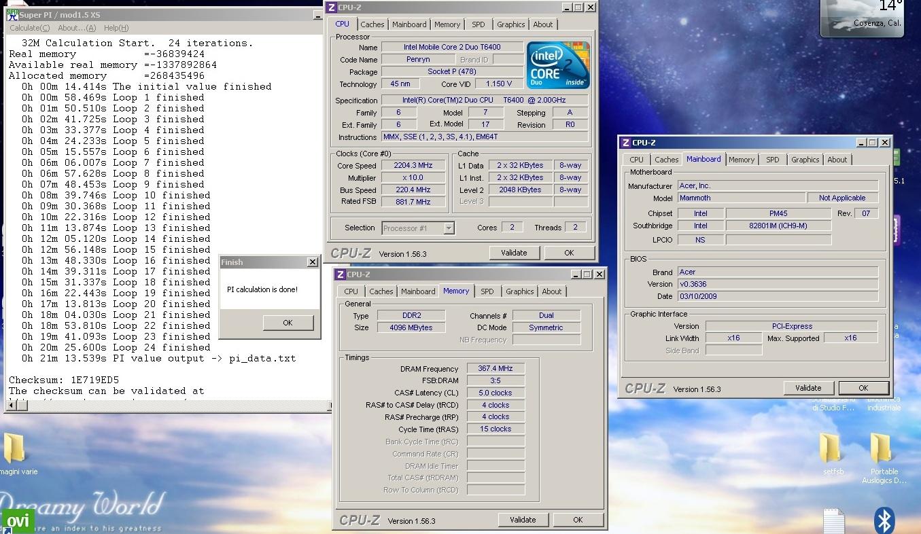Open the Help(H) menu in Super PI

(116, 28)
